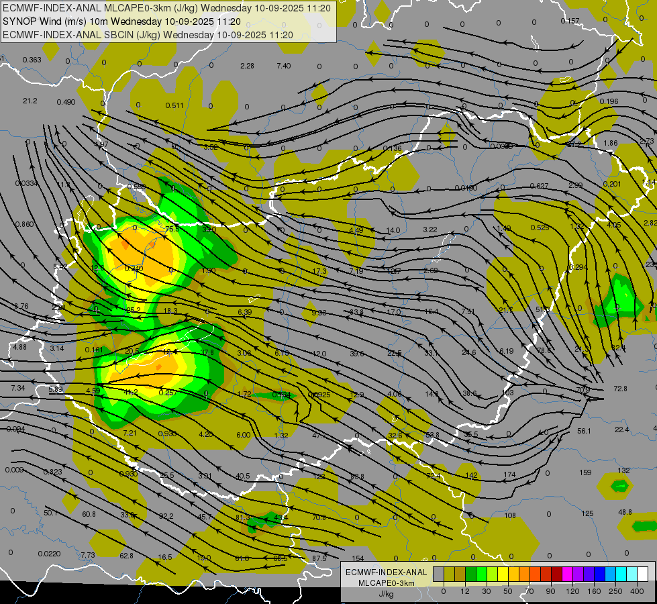
Task: Select the map value 142
Action: 471,475
